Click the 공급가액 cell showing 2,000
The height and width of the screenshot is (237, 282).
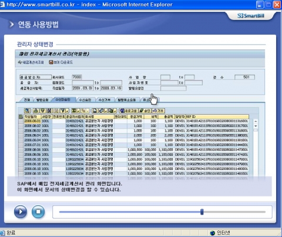[136, 135]
